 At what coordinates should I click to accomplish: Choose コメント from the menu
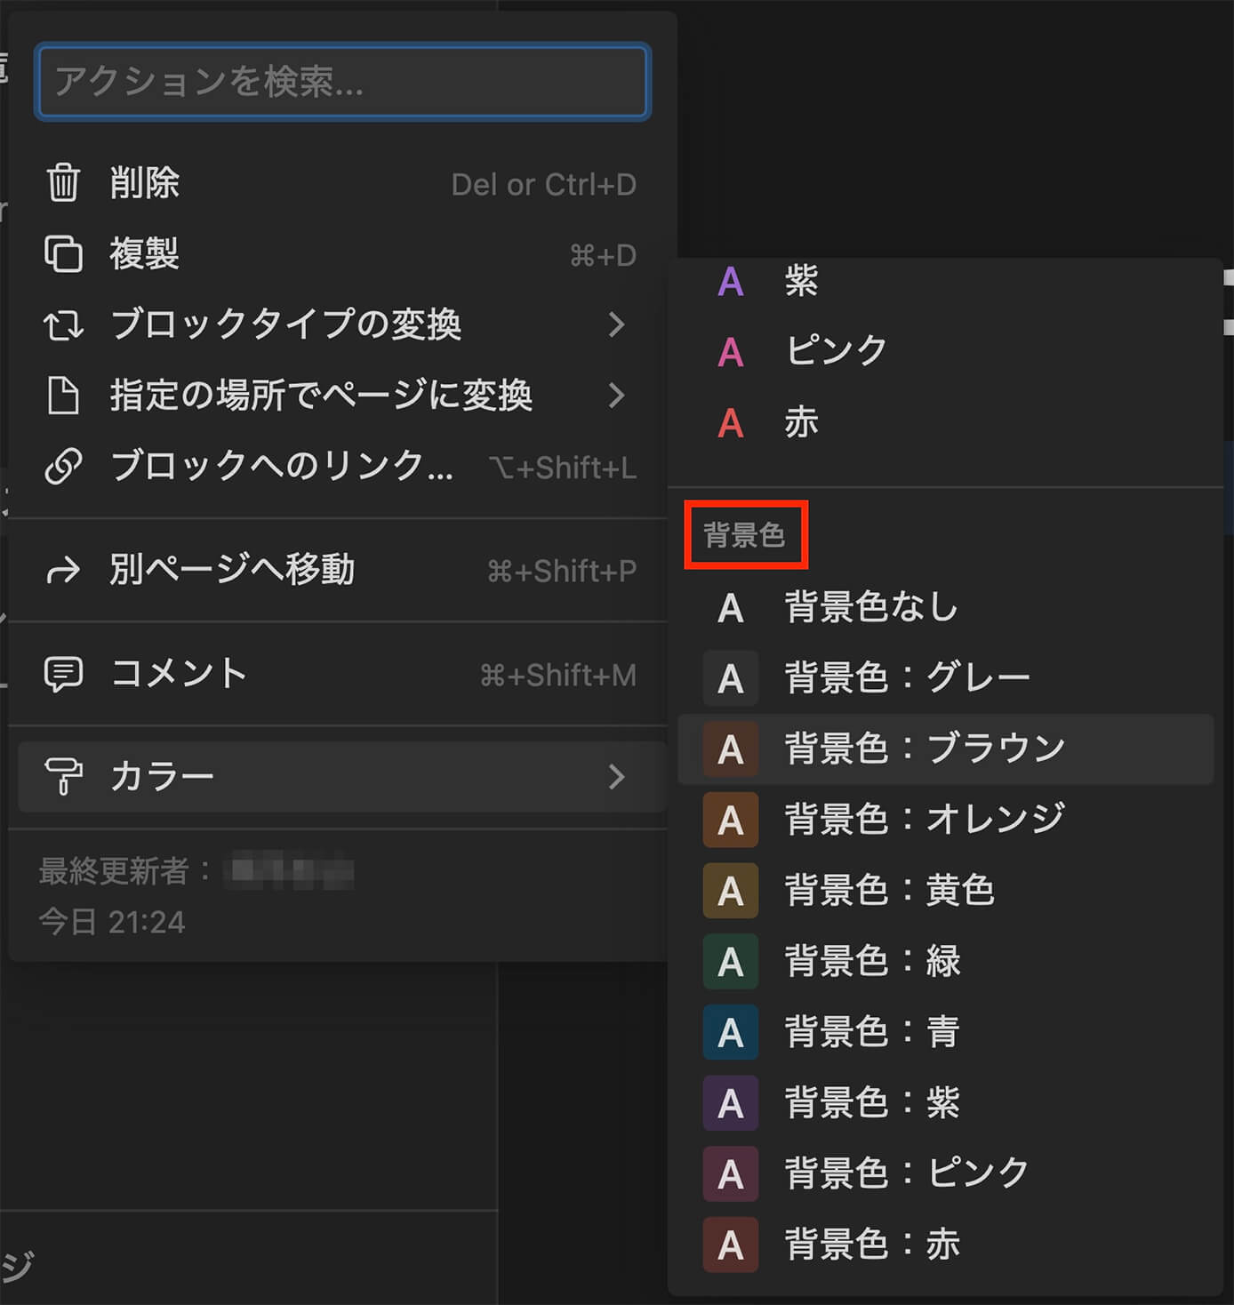tap(340, 675)
